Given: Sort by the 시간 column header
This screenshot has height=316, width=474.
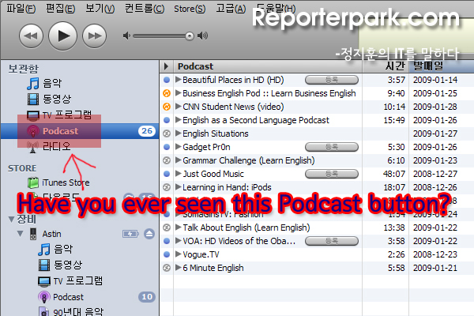Looking at the screenshot, I should pyautogui.click(x=386, y=66).
